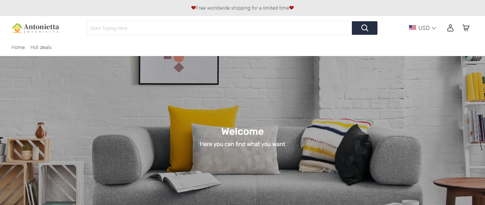Click the black pillow on the sofa

[353, 154]
